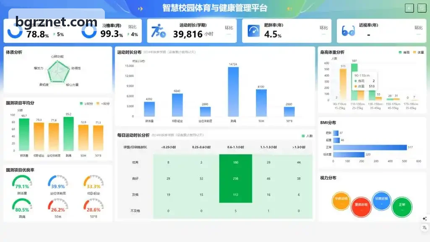Click the back arrow button in the header

coord(409,8)
